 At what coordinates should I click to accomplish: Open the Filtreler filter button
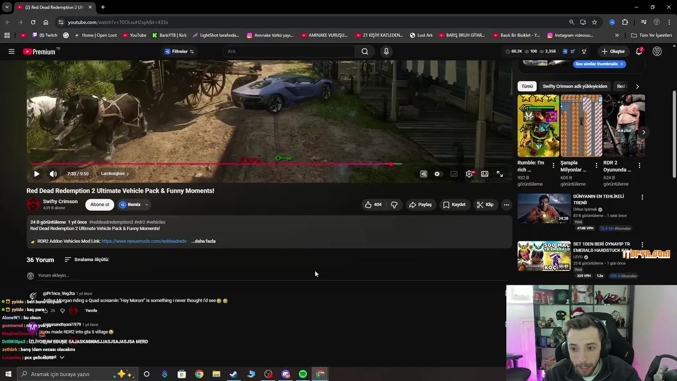179,51
